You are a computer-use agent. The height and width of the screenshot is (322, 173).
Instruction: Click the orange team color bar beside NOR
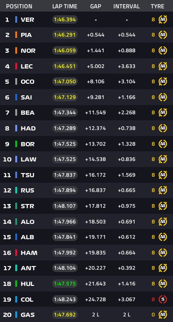coord(16,50)
